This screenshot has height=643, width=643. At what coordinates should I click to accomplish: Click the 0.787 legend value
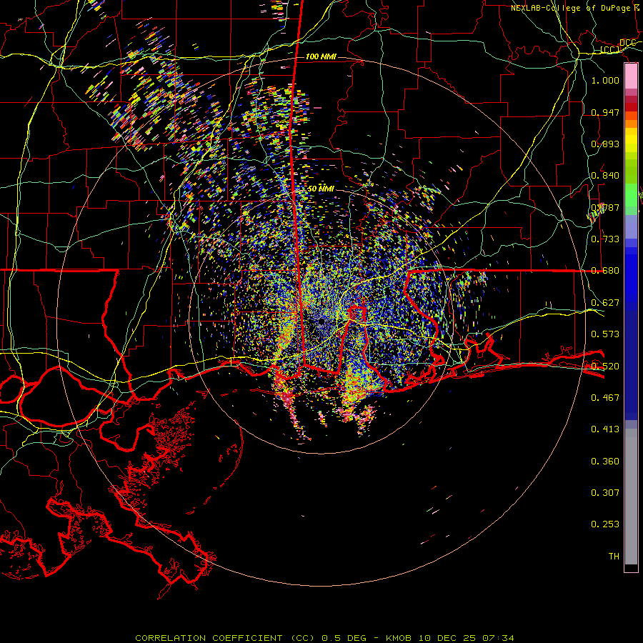(605, 207)
